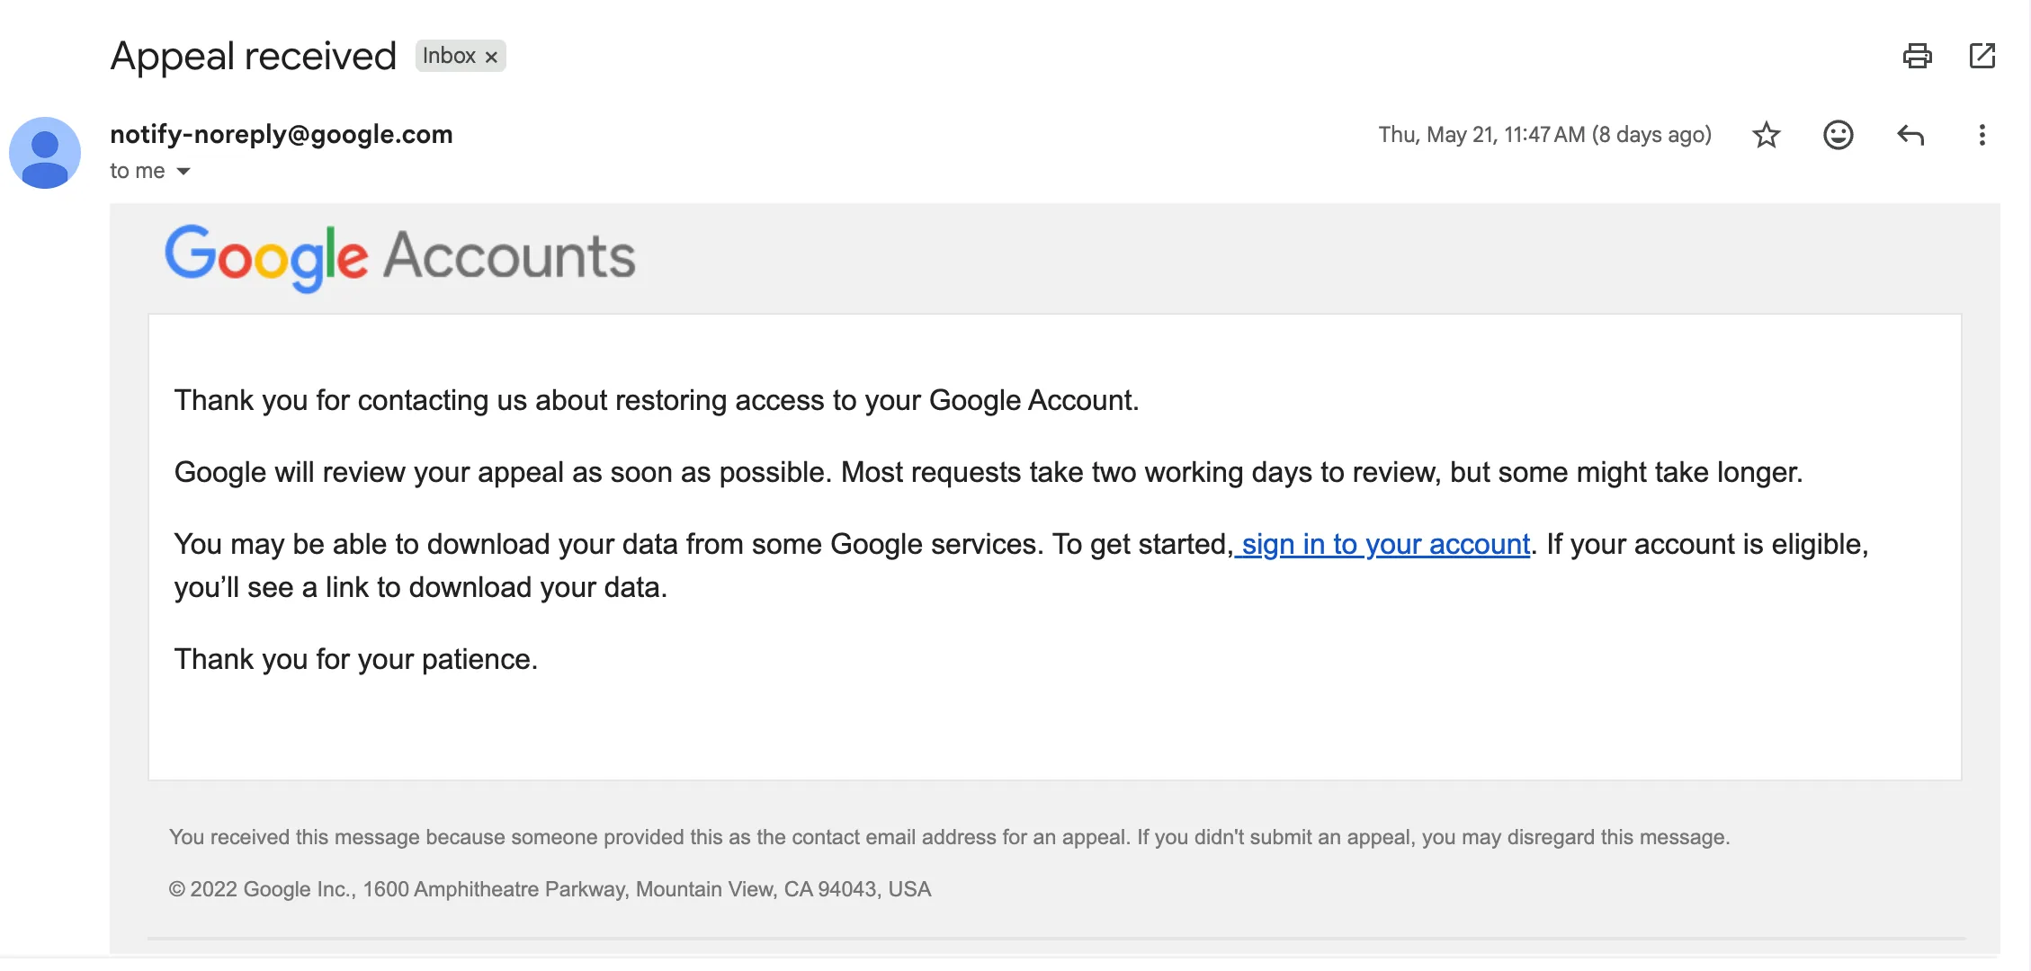Click the © 2022 Google Inc. footer address

(550, 889)
